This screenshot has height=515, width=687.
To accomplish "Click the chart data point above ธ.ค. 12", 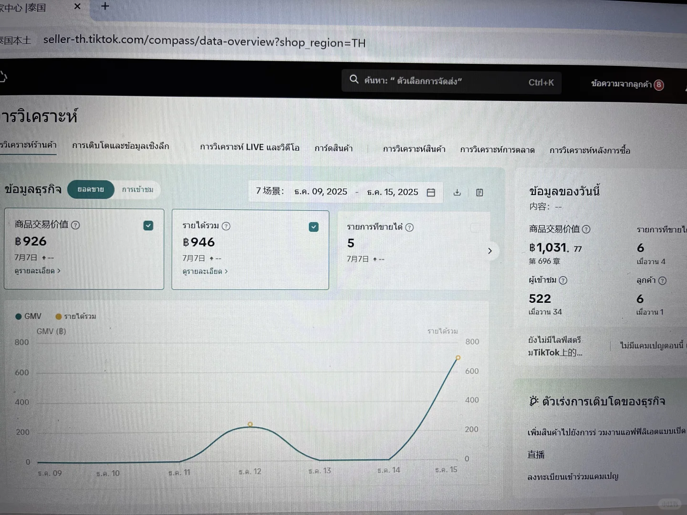I will (250, 424).
